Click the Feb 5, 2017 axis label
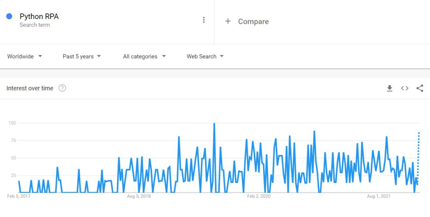430x217 pixels. [19, 196]
